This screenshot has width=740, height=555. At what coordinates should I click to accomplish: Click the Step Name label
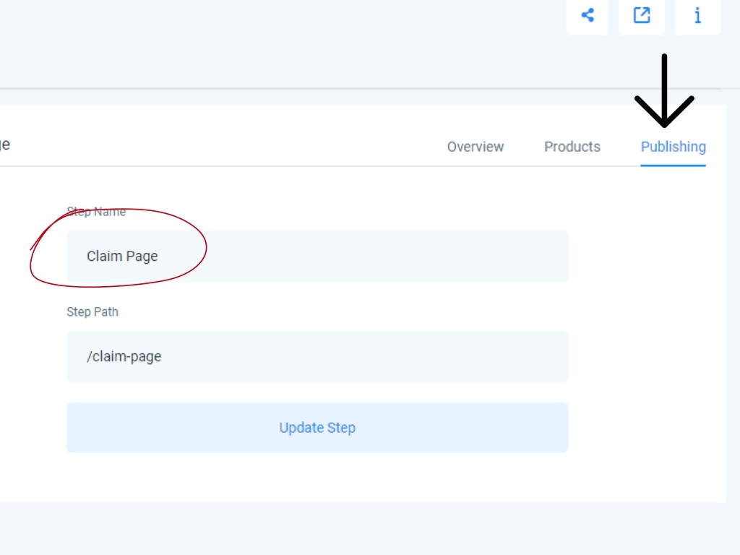point(96,212)
